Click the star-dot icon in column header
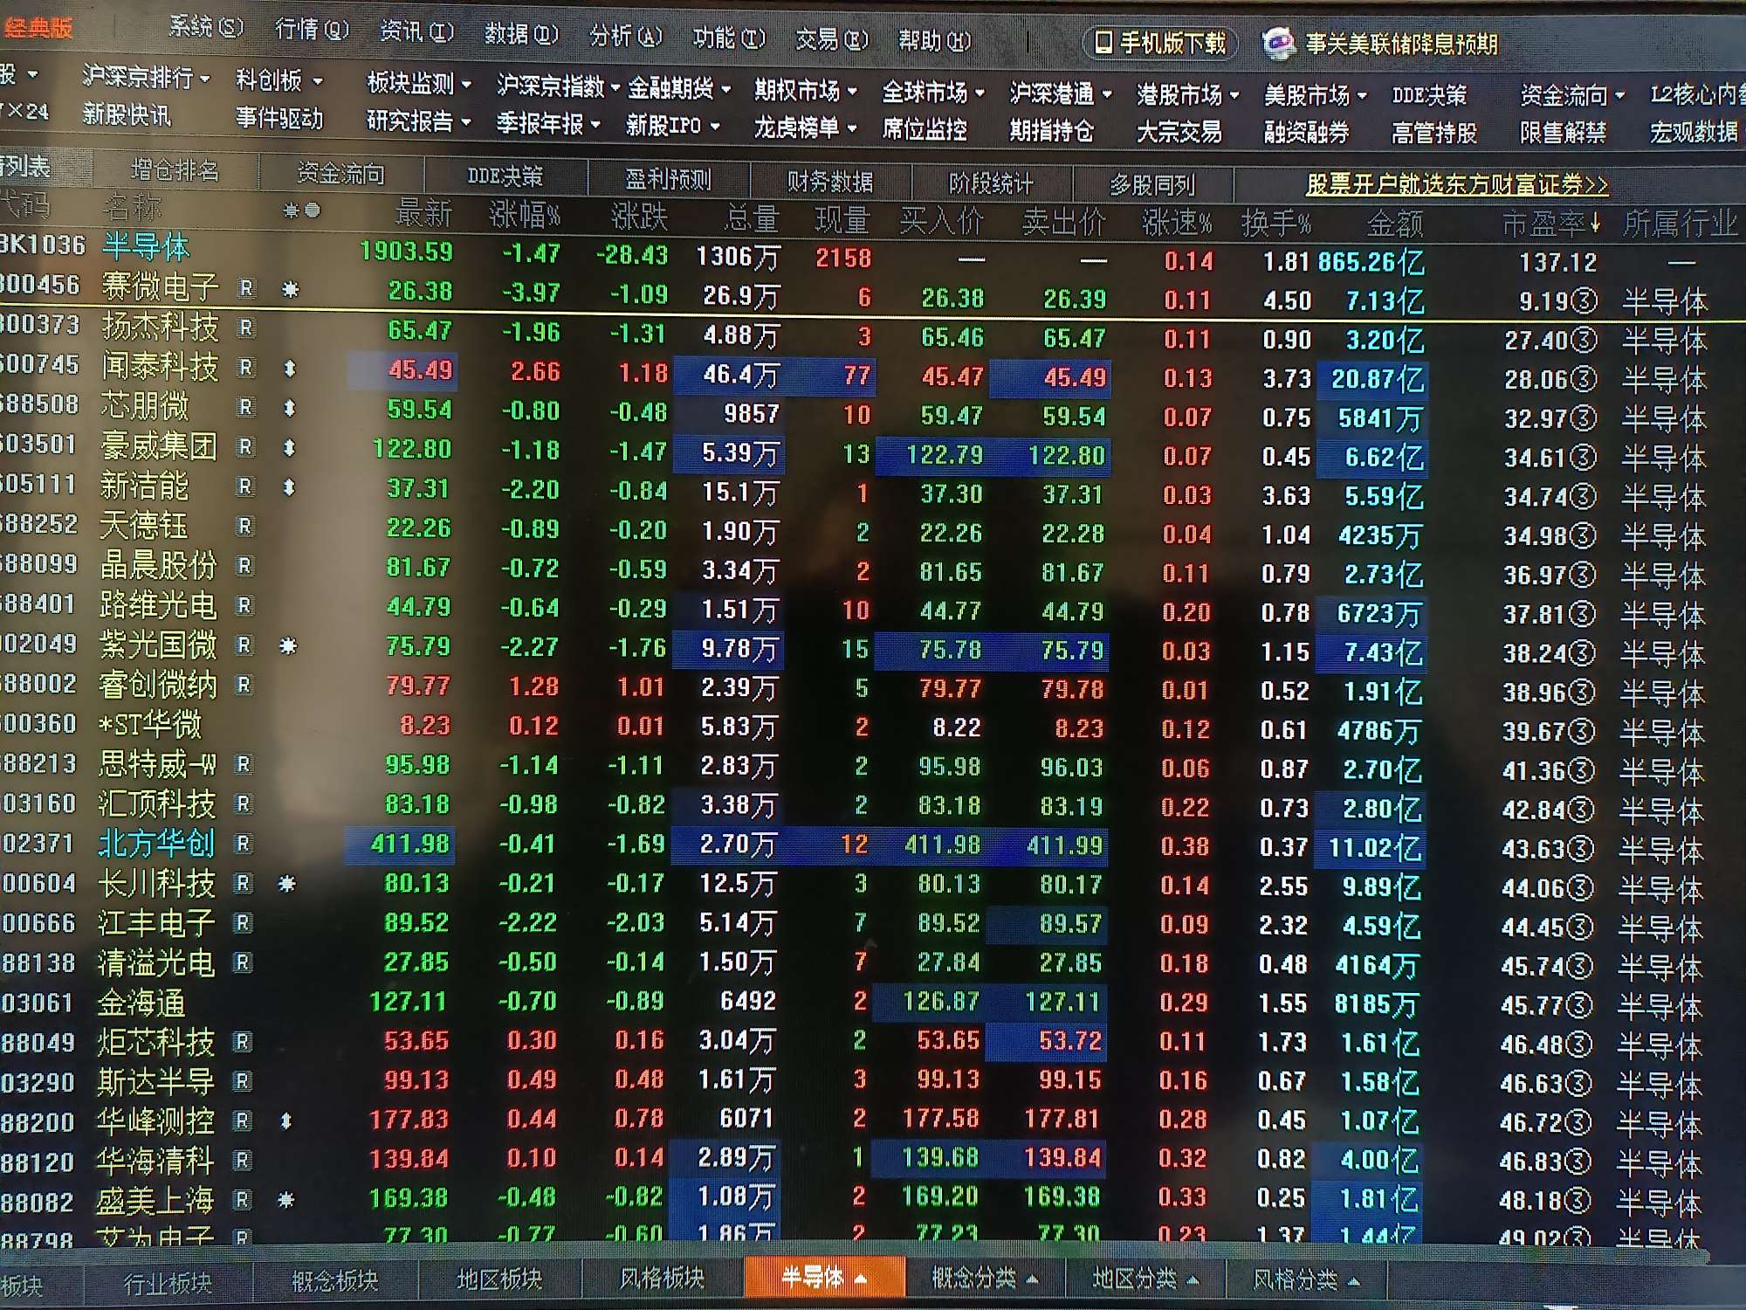 [x=302, y=210]
